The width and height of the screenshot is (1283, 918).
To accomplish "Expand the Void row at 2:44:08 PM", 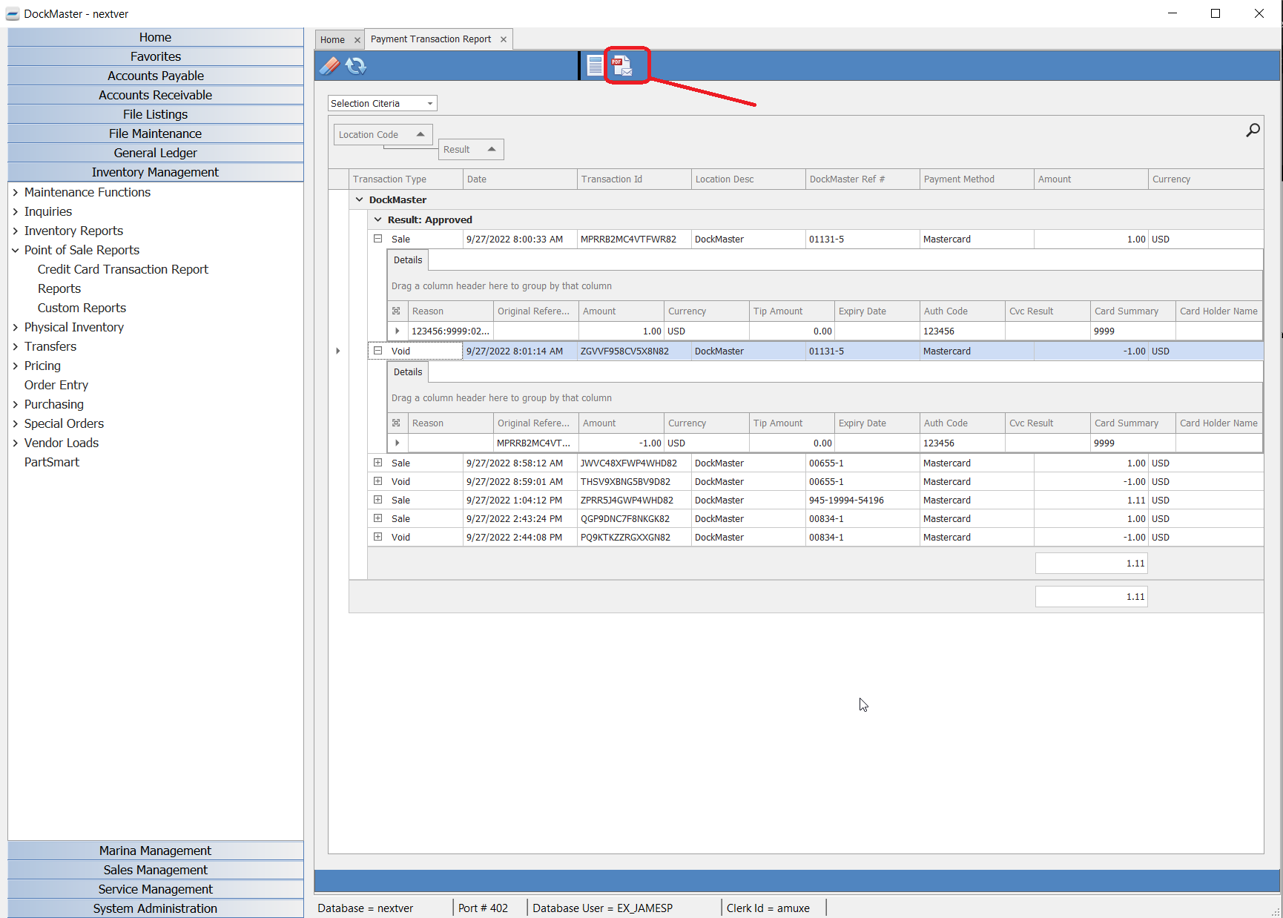I will click(377, 537).
